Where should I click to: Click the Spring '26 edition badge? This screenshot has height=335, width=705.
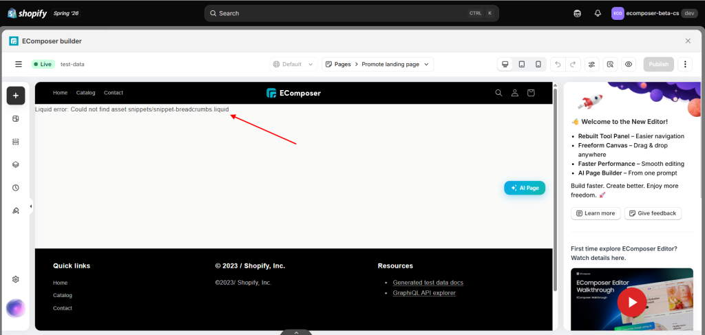[x=65, y=14]
